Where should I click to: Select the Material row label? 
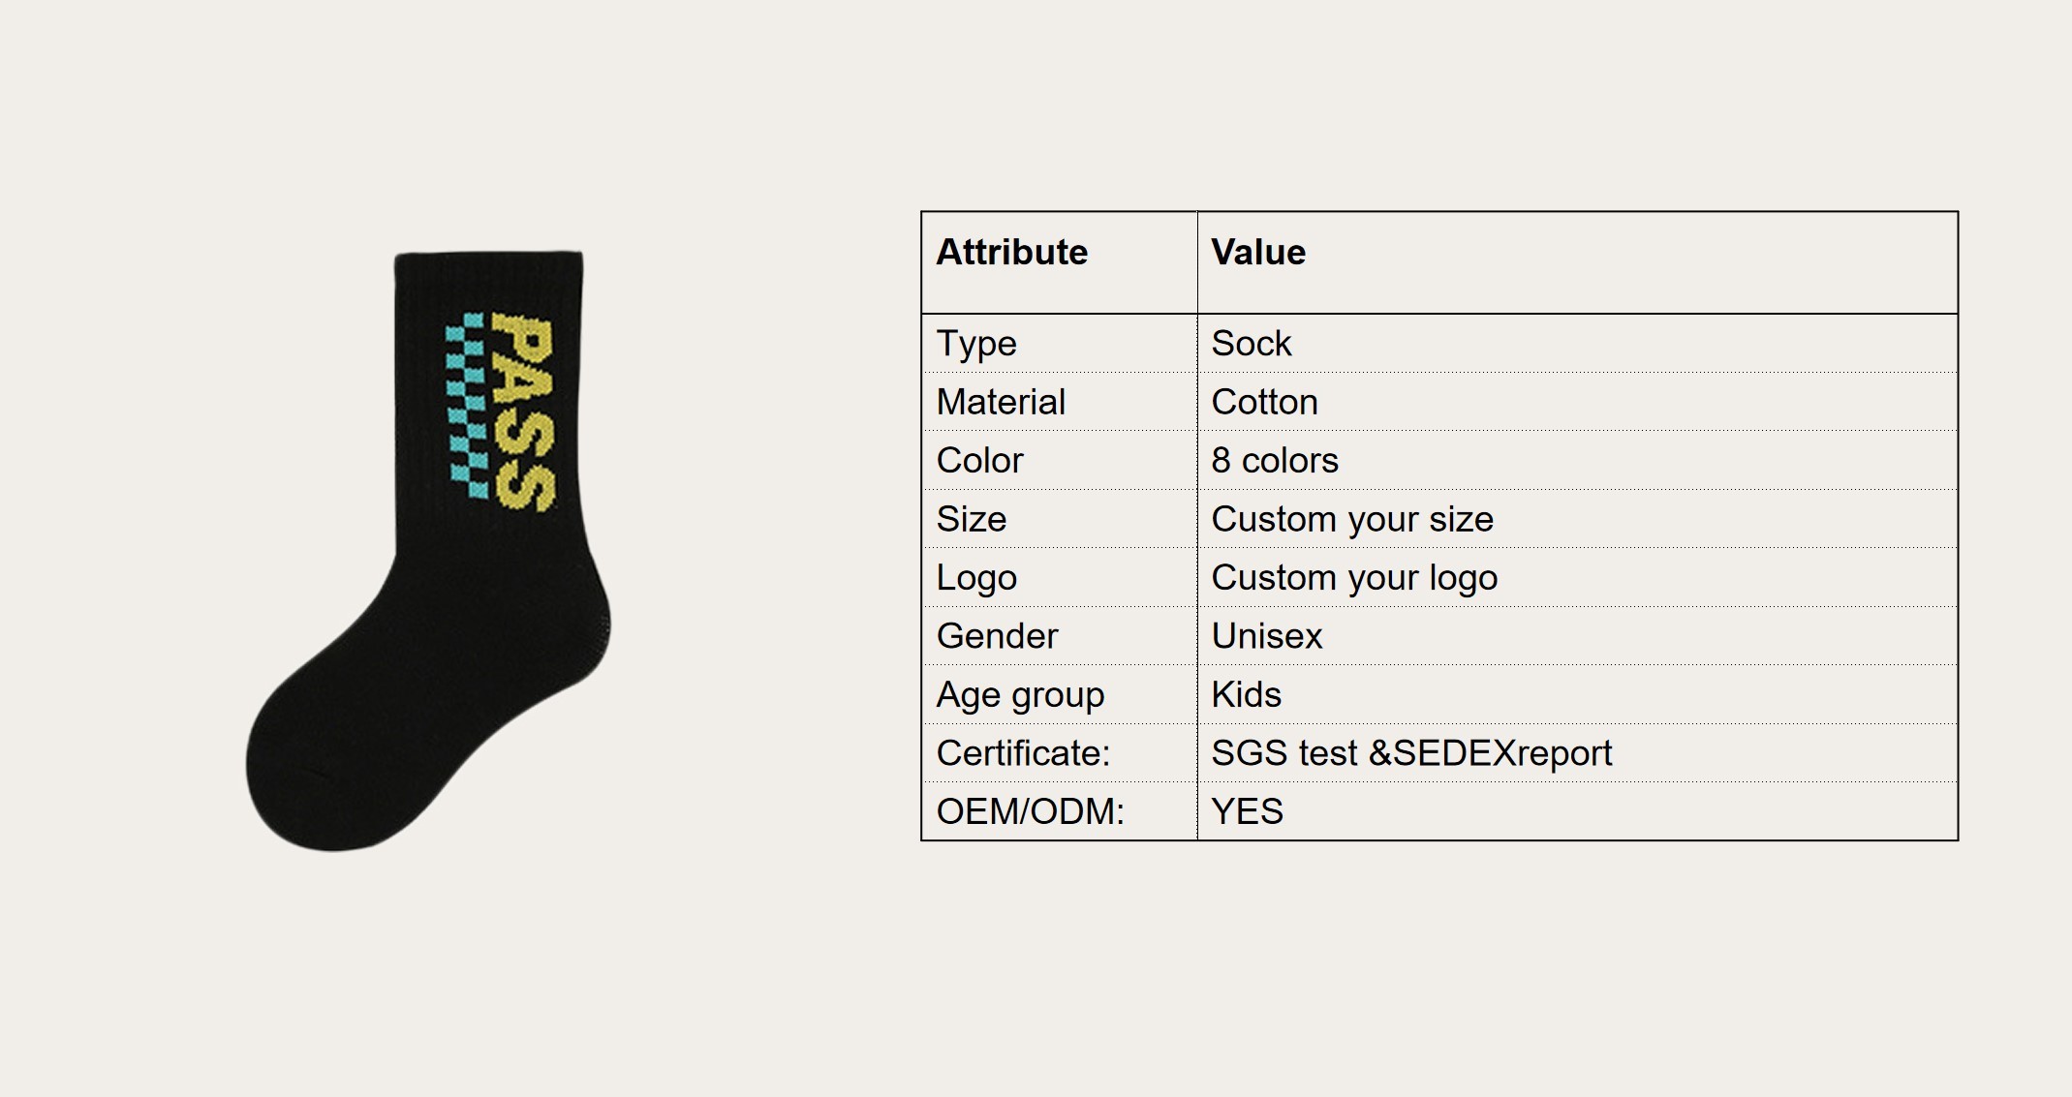(1001, 402)
